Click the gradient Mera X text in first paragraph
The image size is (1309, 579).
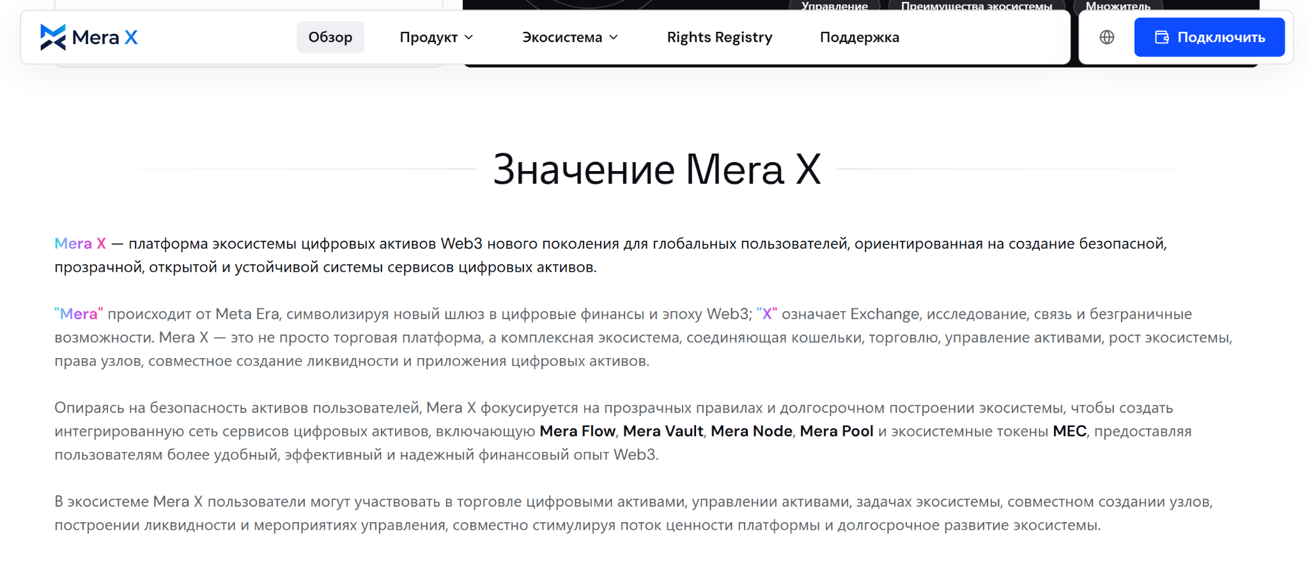click(x=80, y=243)
